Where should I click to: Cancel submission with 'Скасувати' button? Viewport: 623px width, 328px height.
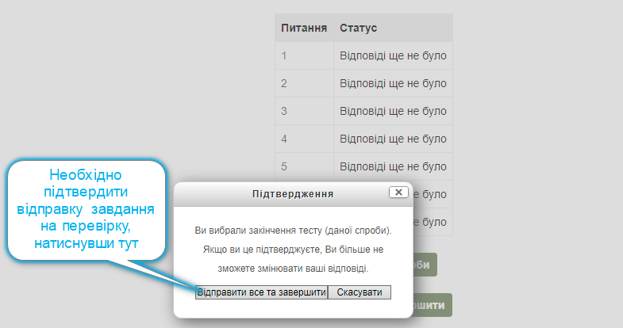click(x=360, y=292)
